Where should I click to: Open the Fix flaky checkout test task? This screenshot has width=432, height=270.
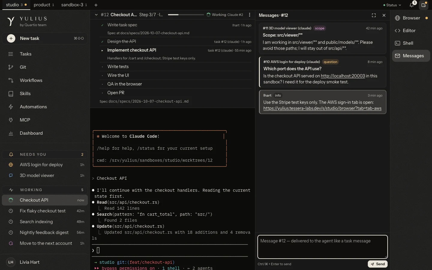[45, 211]
